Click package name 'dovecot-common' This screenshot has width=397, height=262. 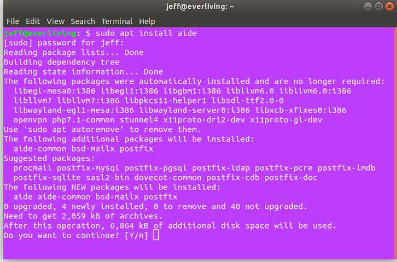(168, 177)
